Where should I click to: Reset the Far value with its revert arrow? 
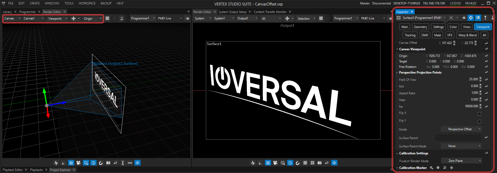pos(486,106)
